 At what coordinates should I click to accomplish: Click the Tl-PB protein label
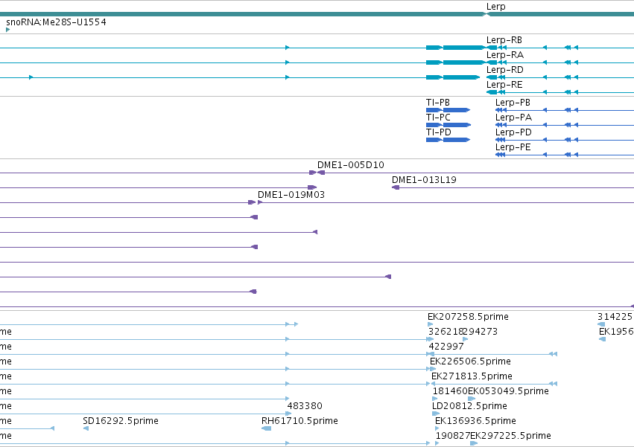click(x=438, y=102)
